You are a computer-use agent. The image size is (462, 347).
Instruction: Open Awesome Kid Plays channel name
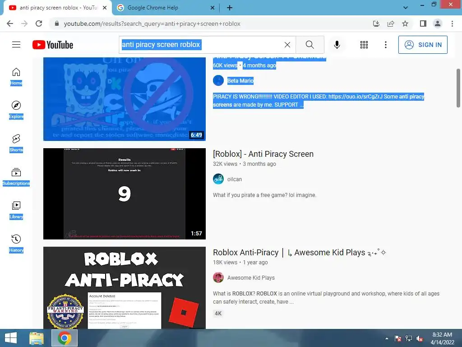(251, 278)
